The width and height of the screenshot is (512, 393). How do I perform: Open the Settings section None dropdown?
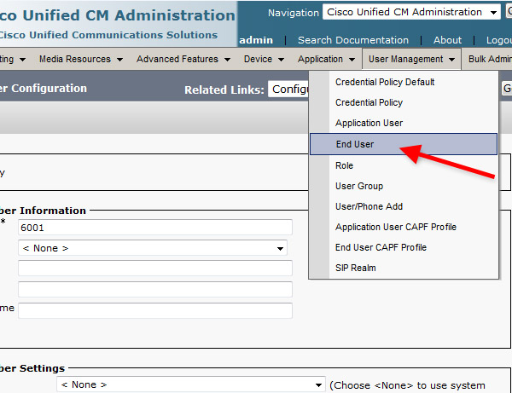pyautogui.click(x=191, y=384)
